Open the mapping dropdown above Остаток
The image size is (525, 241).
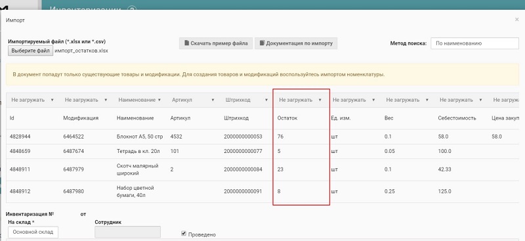[301, 100]
